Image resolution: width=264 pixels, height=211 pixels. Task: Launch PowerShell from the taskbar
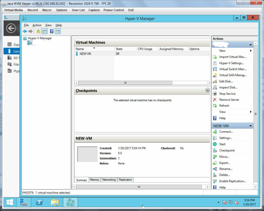click(39, 202)
